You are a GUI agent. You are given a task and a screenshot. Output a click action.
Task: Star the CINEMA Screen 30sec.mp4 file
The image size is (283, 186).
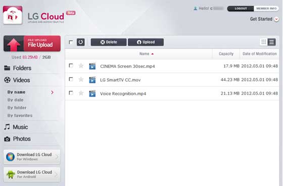(x=81, y=66)
